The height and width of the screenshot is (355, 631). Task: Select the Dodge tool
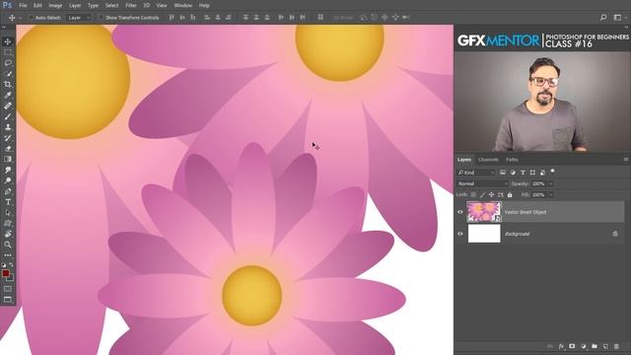pos(8,180)
